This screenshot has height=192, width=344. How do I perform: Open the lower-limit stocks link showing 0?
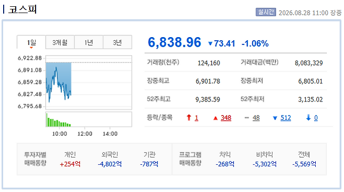(316, 118)
